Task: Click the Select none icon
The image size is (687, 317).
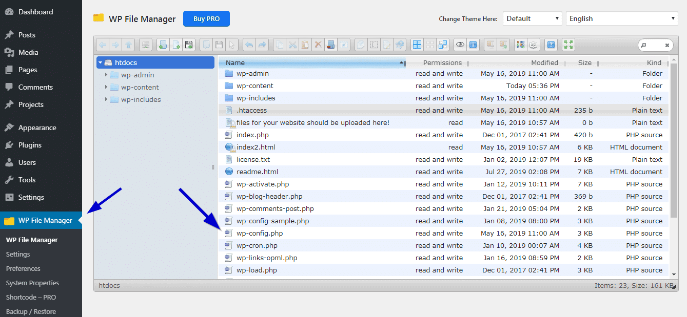Action: click(x=430, y=45)
